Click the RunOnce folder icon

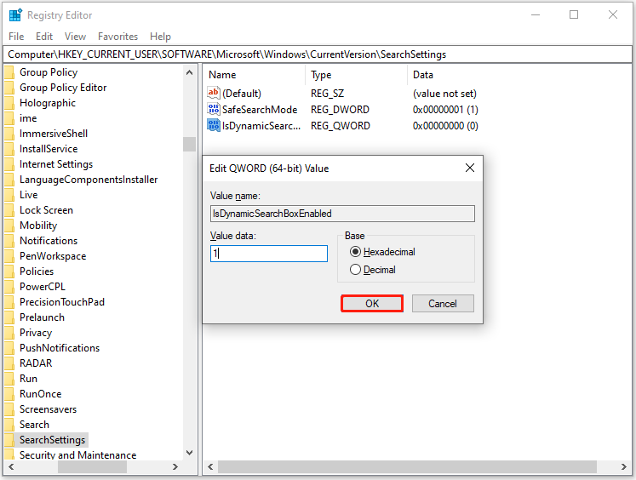click(9, 394)
